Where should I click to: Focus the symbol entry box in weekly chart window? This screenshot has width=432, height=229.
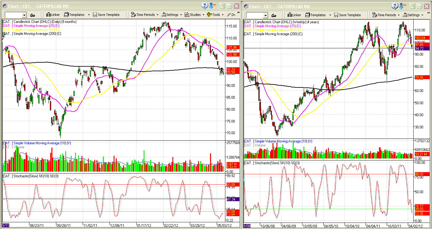pos(254,15)
